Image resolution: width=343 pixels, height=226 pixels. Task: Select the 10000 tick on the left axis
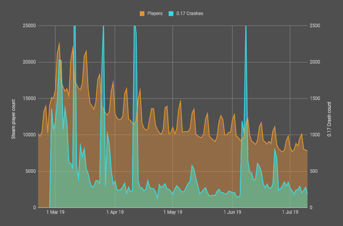(29, 135)
